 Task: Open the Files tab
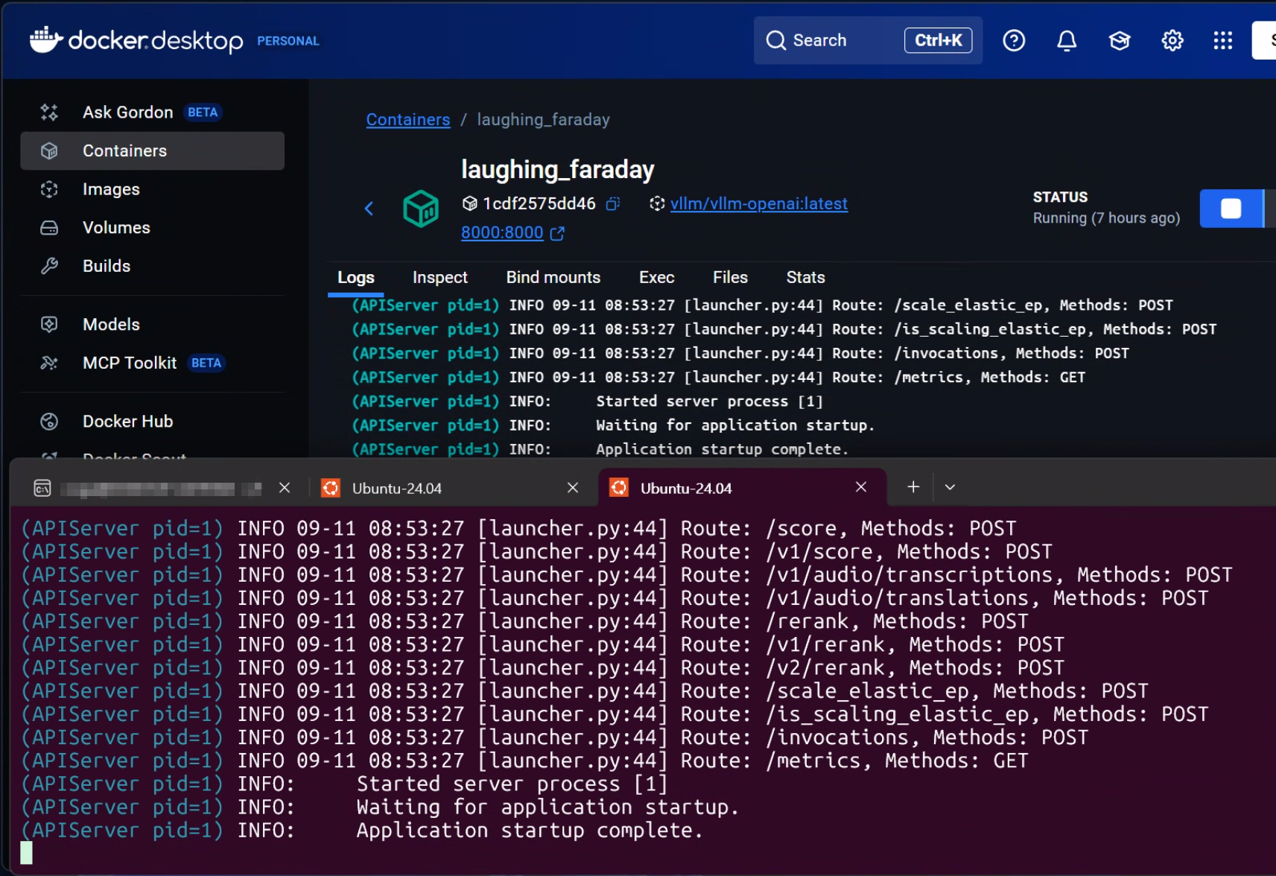tap(731, 278)
